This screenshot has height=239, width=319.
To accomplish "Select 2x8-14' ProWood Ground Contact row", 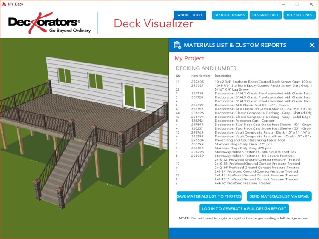I will click(x=244, y=171).
